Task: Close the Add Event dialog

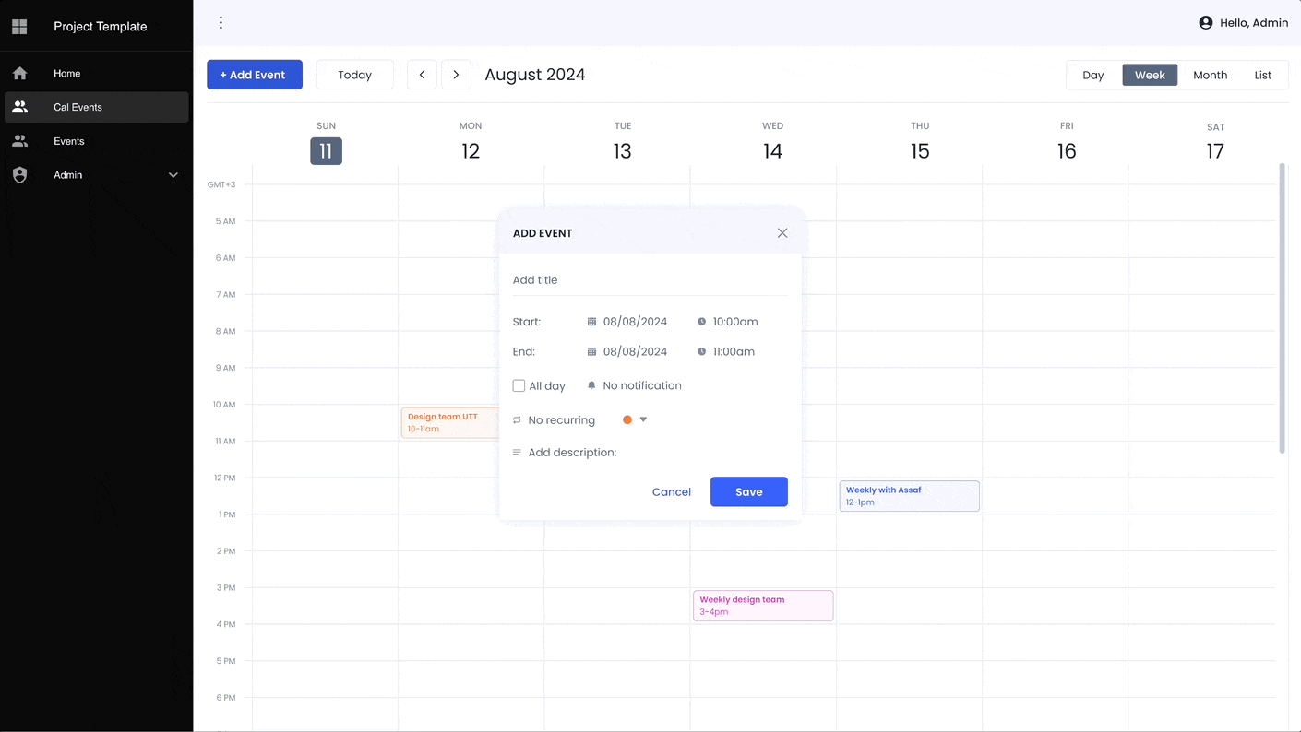Action: 782,233
